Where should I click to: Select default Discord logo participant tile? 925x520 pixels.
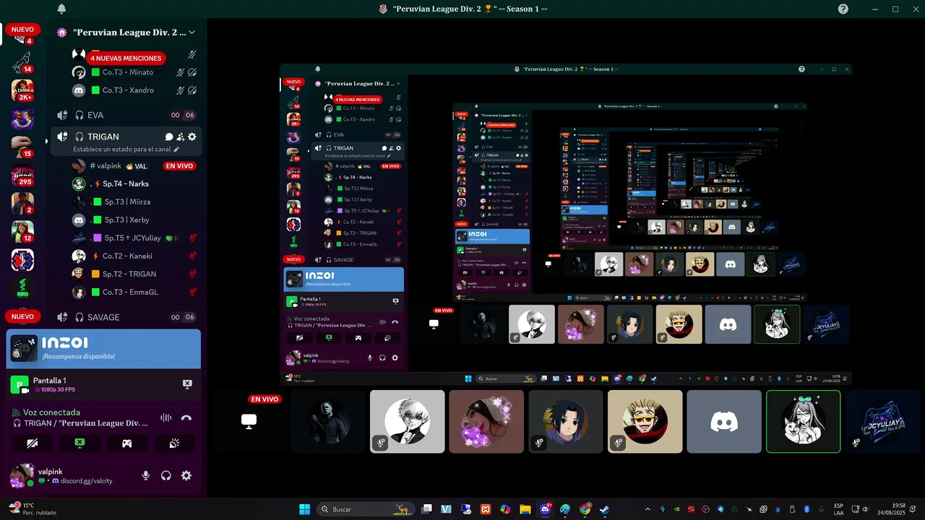[x=724, y=422]
